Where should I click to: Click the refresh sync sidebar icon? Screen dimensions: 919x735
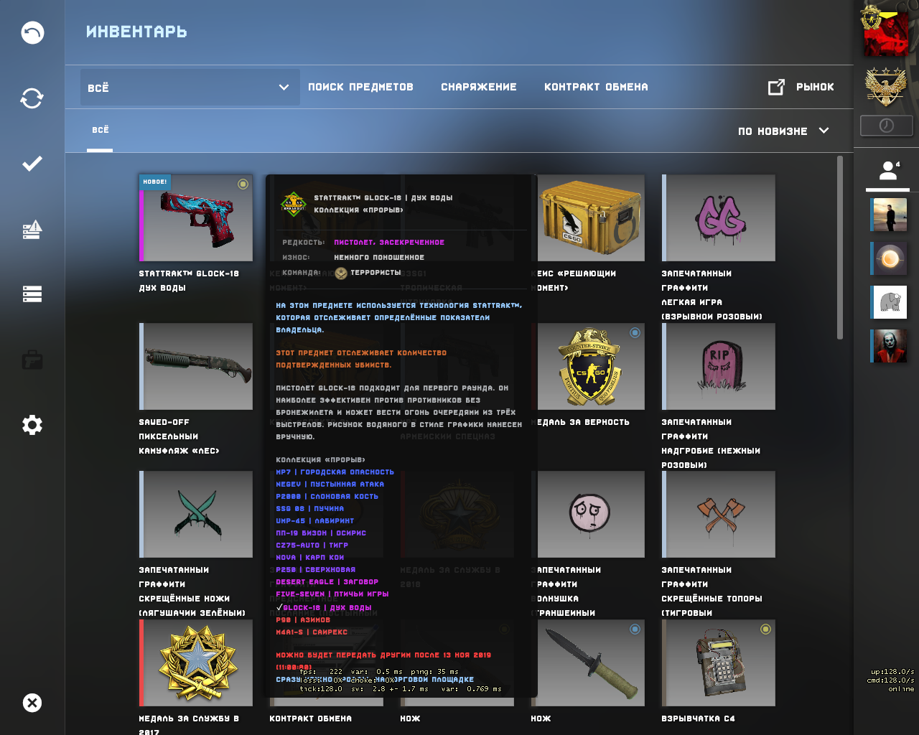click(32, 98)
